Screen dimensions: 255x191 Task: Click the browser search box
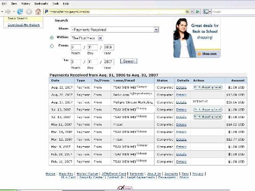point(233,12)
